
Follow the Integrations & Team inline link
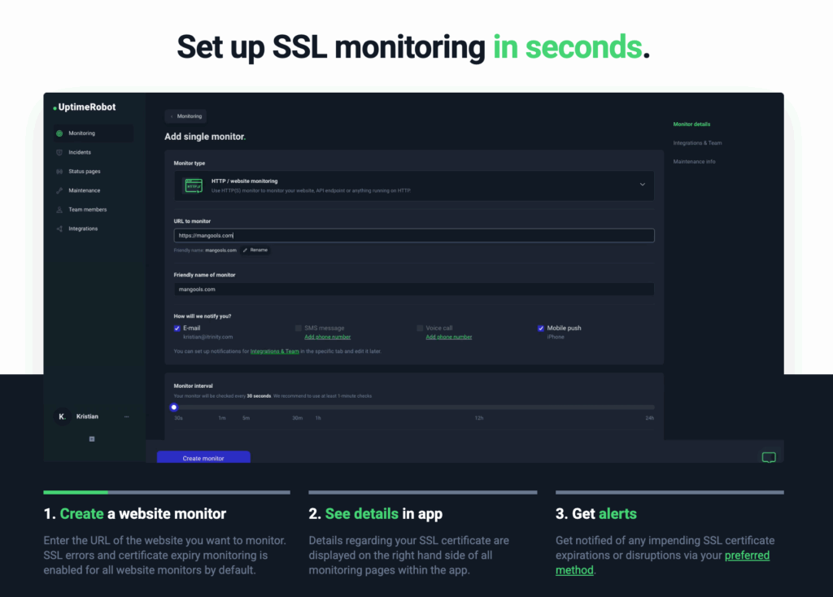pyautogui.click(x=275, y=351)
